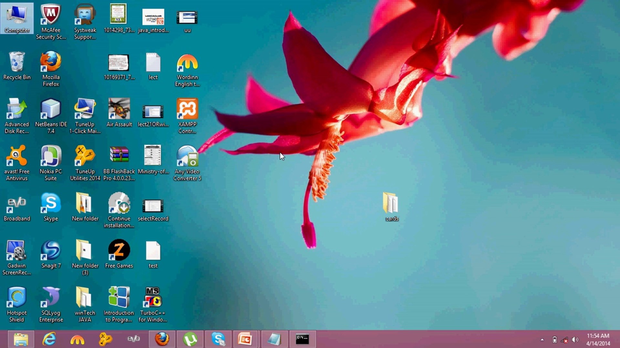This screenshot has width=620, height=348.
Task: Select the cards folder on desktop
Action: [391, 206]
